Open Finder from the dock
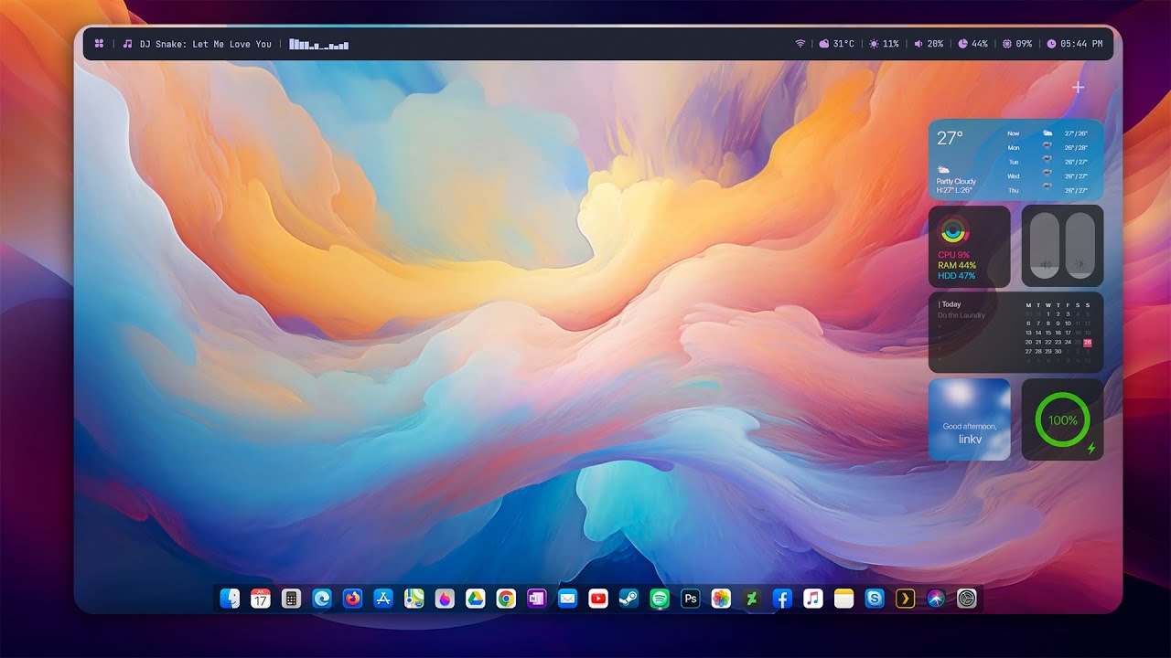The height and width of the screenshot is (658, 1171). coord(230,599)
